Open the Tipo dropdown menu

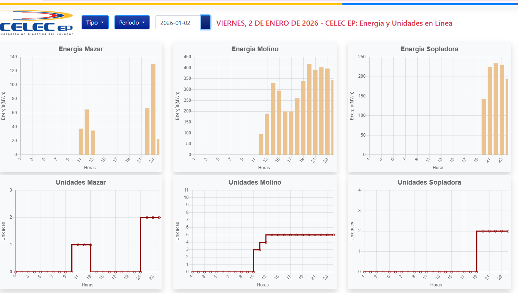[x=95, y=22]
